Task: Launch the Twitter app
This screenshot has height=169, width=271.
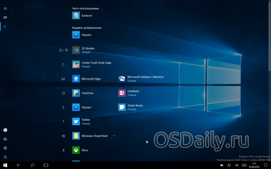Action: coord(76,122)
